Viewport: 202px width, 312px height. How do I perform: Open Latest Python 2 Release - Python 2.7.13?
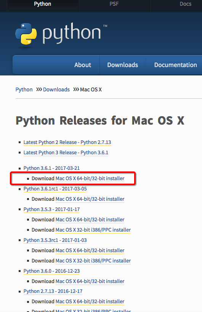(67, 142)
